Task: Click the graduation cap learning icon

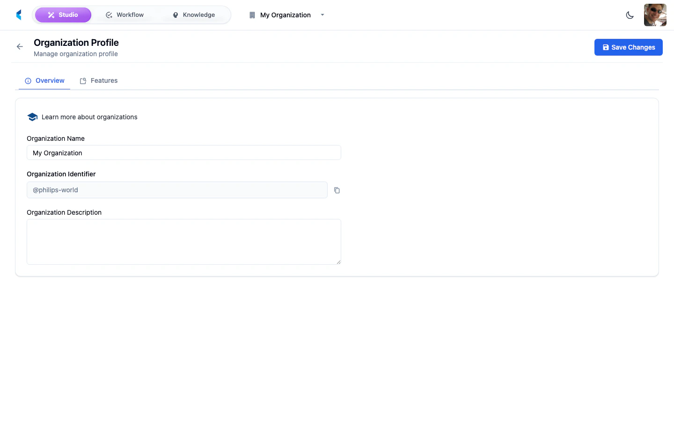Action: (x=32, y=116)
